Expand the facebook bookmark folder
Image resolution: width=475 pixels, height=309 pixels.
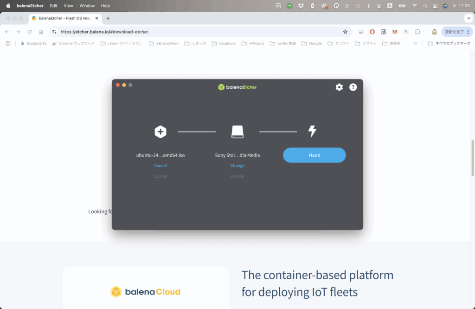[x=224, y=43]
